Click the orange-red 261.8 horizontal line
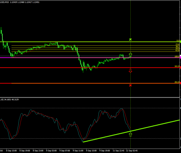The image size is (181, 153). pos(57,83)
